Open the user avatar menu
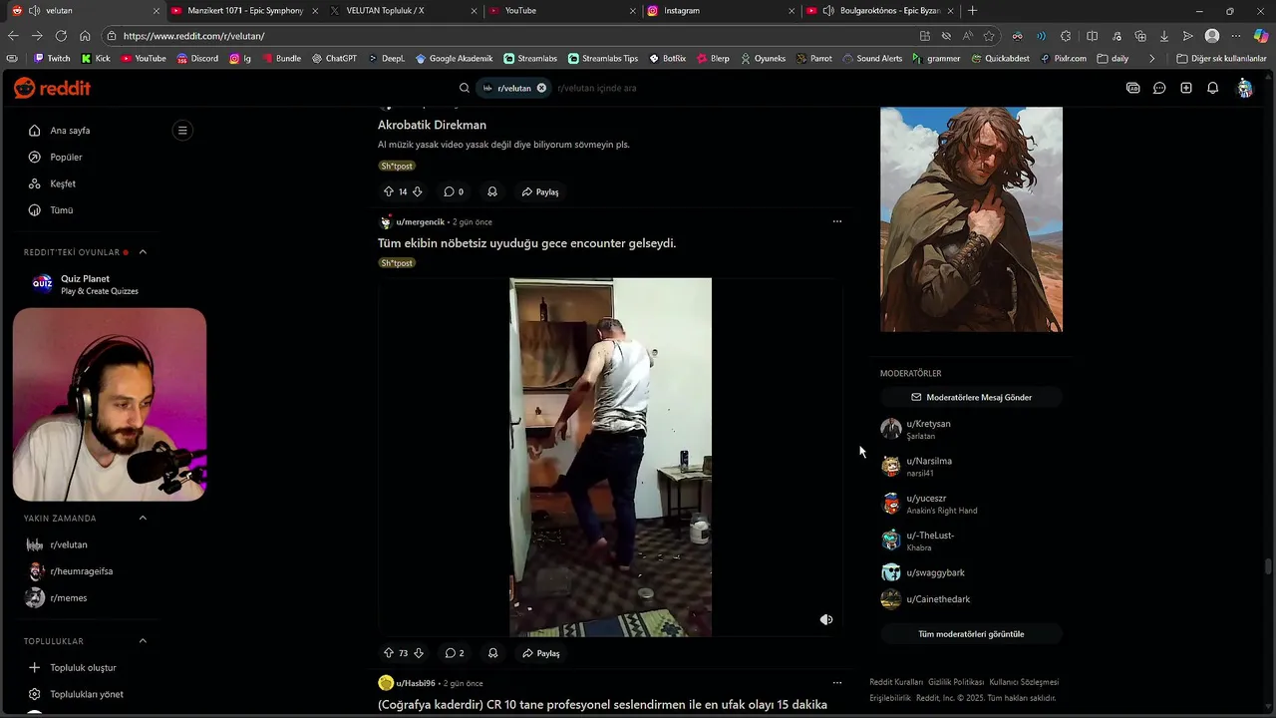 1244,88
